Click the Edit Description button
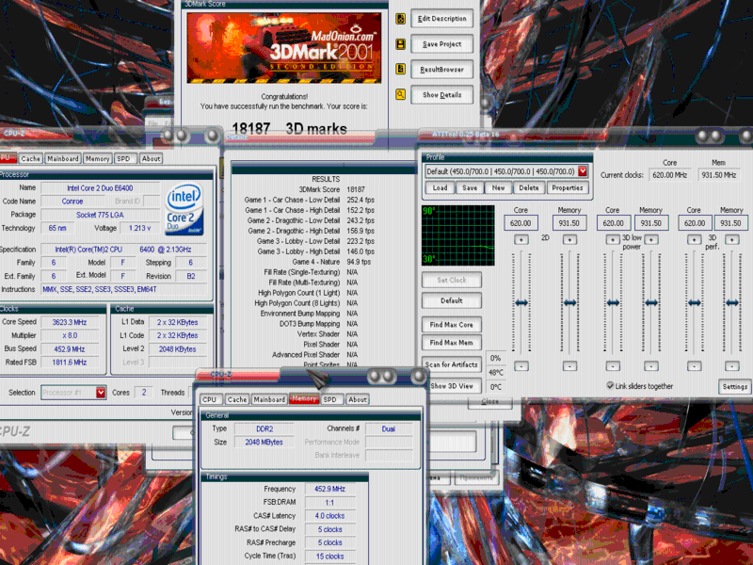The height and width of the screenshot is (565, 753). pos(441,19)
